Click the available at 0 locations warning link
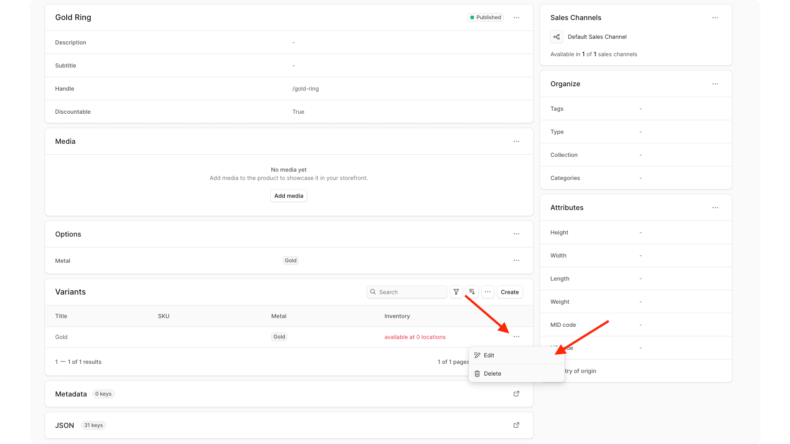The image size is (790, 444). click(x=415, y=337)
